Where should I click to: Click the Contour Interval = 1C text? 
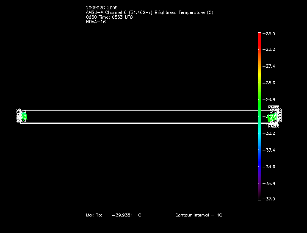pos(199,215)
